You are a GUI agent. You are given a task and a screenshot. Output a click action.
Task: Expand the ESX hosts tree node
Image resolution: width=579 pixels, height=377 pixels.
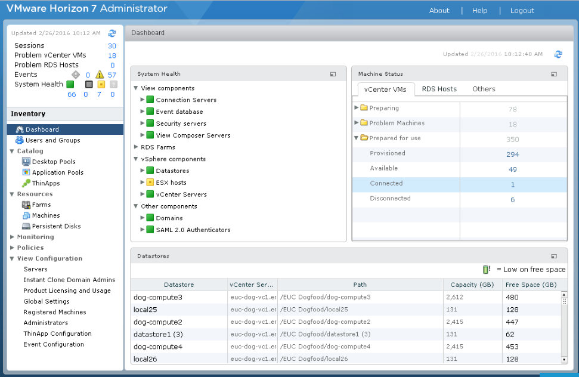(x=143, y=183)
